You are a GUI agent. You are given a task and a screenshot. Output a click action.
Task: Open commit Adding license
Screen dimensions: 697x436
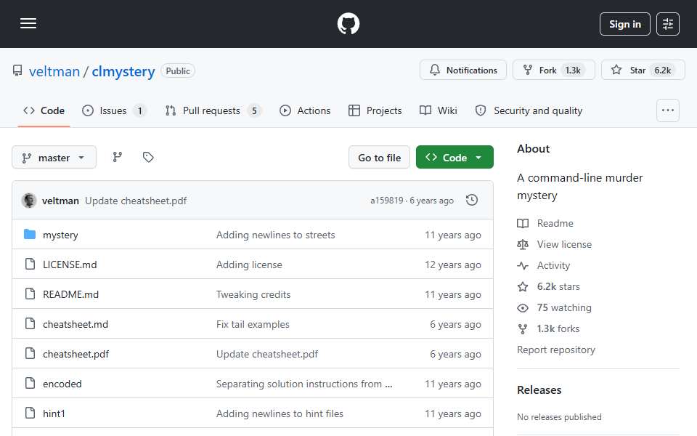[249, 265]
